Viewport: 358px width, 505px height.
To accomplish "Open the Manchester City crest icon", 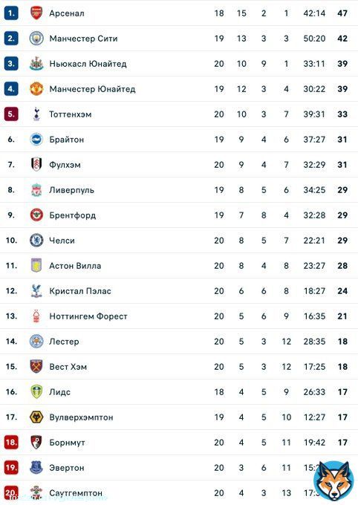I will [36, 39].
